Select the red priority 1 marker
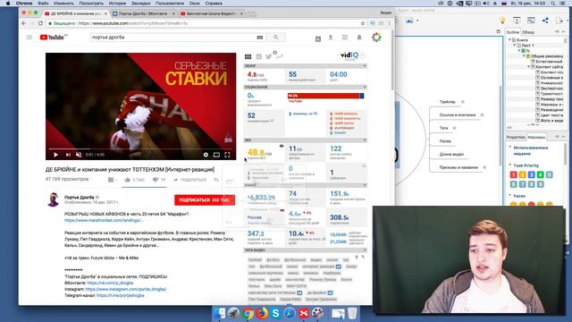 click(513, 175)
